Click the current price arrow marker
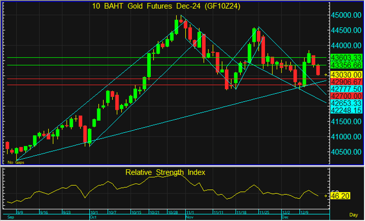 click(326, 75)
